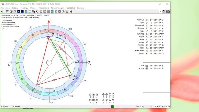
Task: Click the green grid toolbar icon
Action: [x=26, y=12]
